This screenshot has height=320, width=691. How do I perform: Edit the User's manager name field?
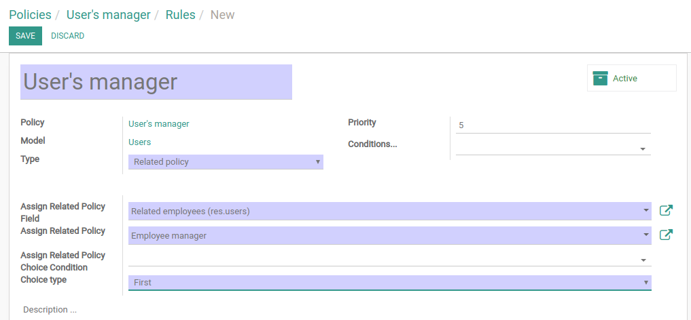click(x=156, y=82)
